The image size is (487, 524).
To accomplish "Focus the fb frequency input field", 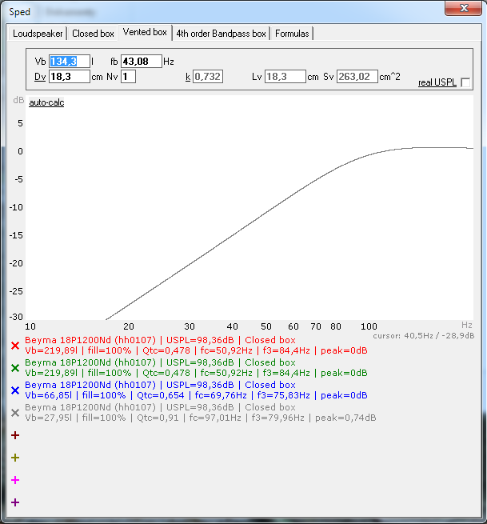I will point(142,61).
